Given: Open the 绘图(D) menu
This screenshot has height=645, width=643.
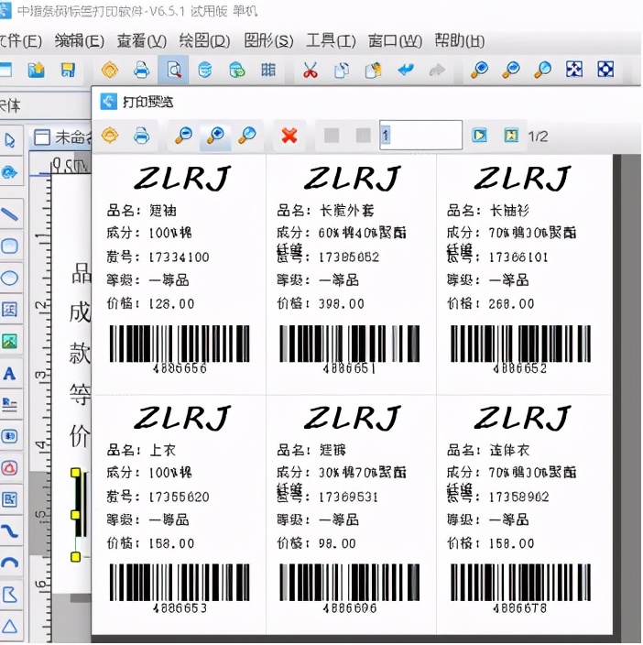Looking at the screenshot, I should pyautogui.click(x=205, y=40).
